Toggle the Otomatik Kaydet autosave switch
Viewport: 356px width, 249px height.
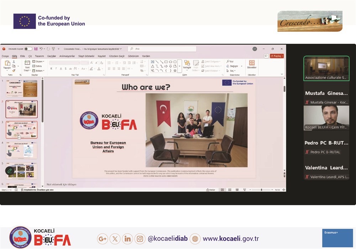[28, 49]
